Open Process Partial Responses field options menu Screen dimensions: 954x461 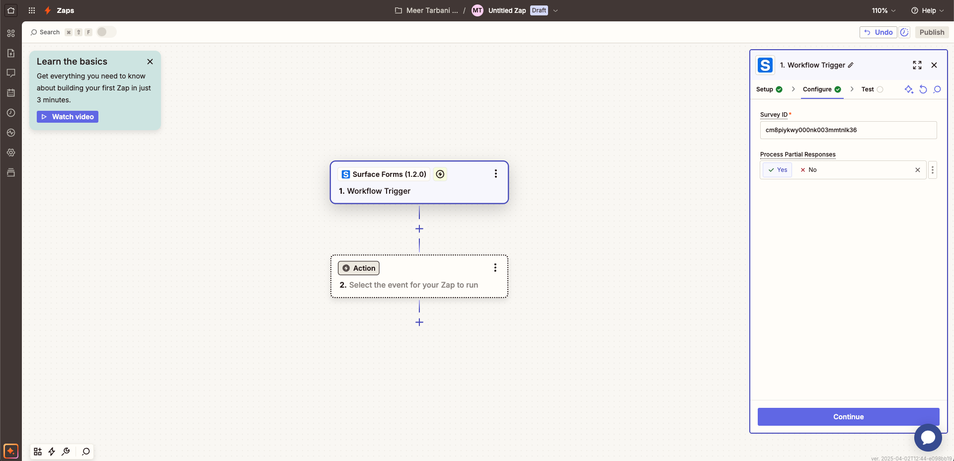tap(933, 170)
